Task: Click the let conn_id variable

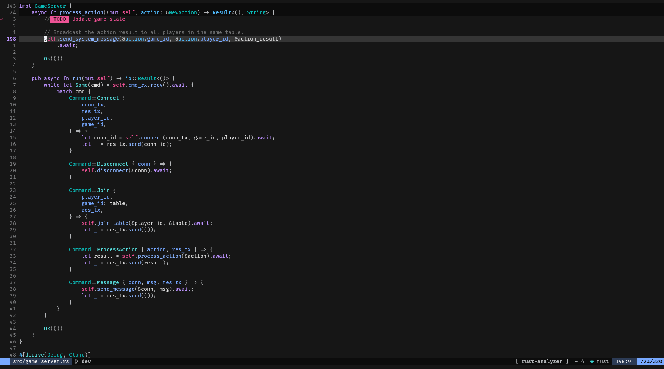Action: (105, 138)
